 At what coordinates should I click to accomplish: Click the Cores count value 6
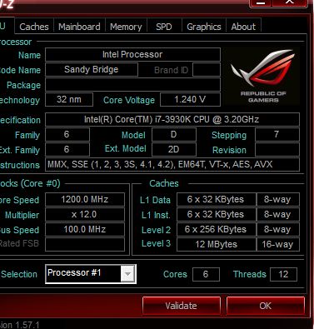tap(206, 274)
